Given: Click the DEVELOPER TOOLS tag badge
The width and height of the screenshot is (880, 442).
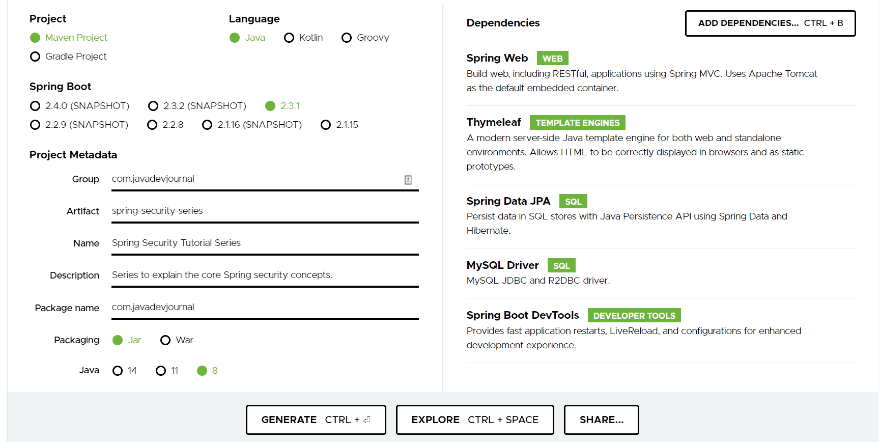Looking at the screenshot, I should coord(634,316).
